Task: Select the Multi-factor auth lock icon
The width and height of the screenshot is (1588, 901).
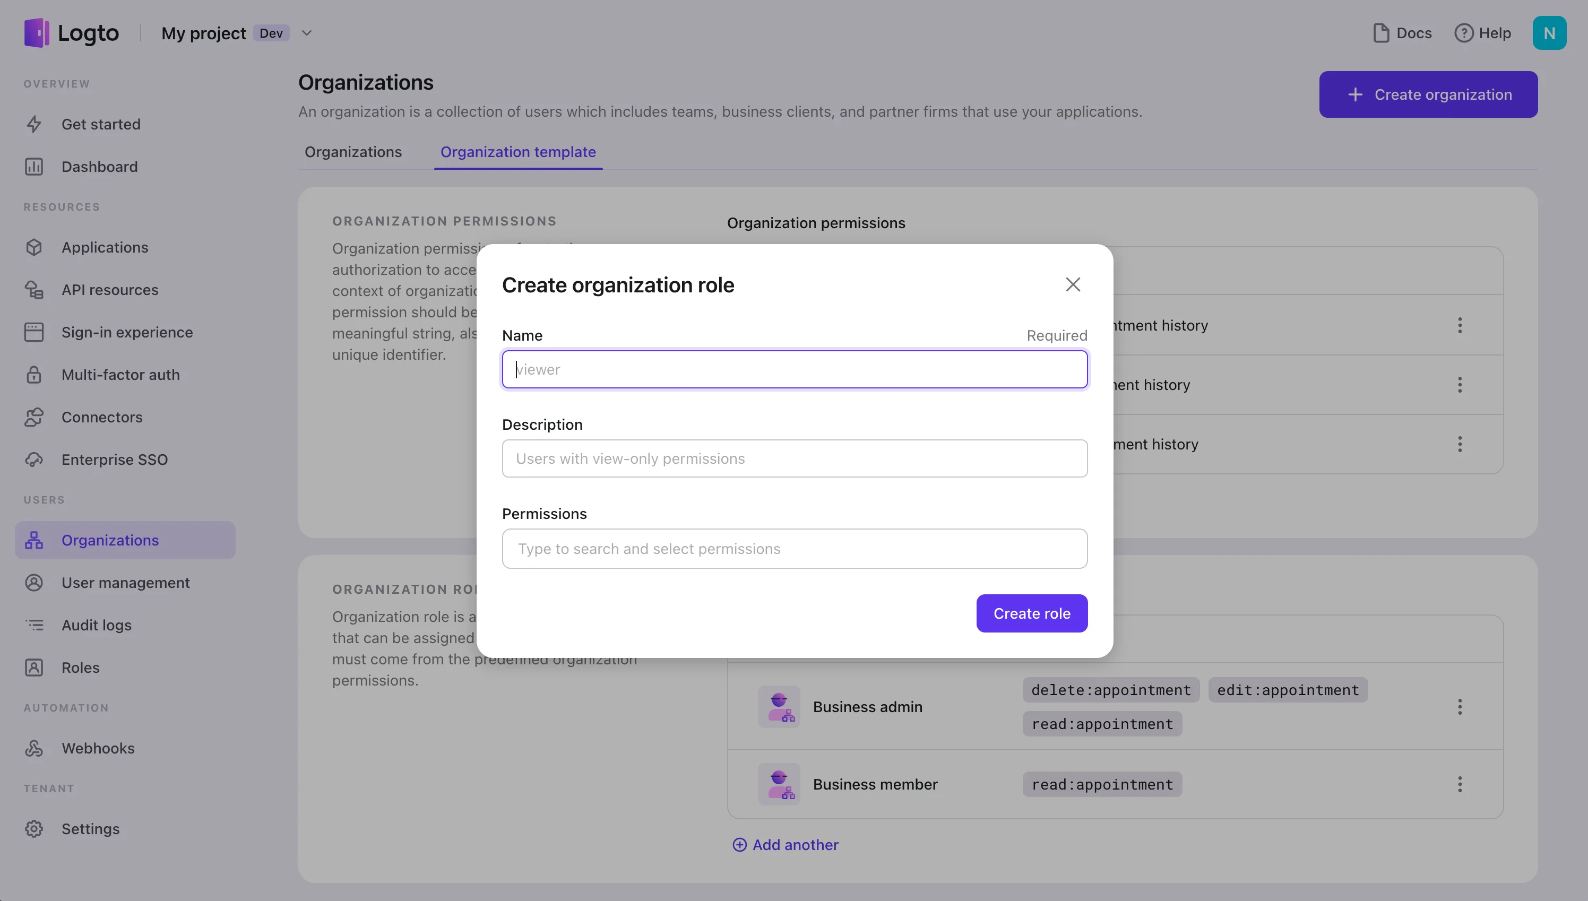Action: tap(34, 375)
